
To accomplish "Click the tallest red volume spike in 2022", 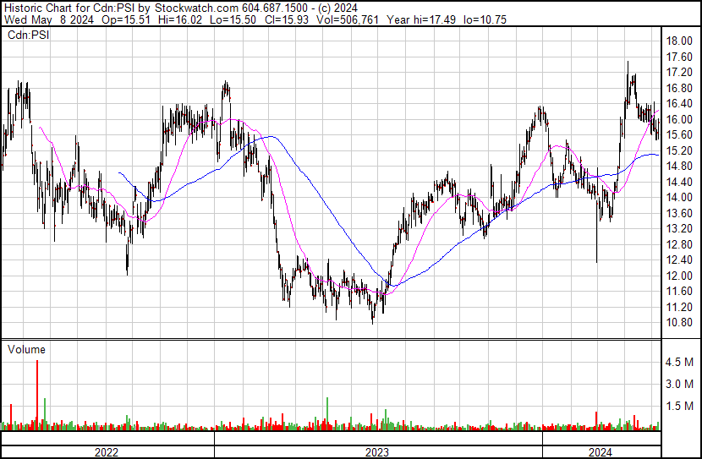I will 37,393.
